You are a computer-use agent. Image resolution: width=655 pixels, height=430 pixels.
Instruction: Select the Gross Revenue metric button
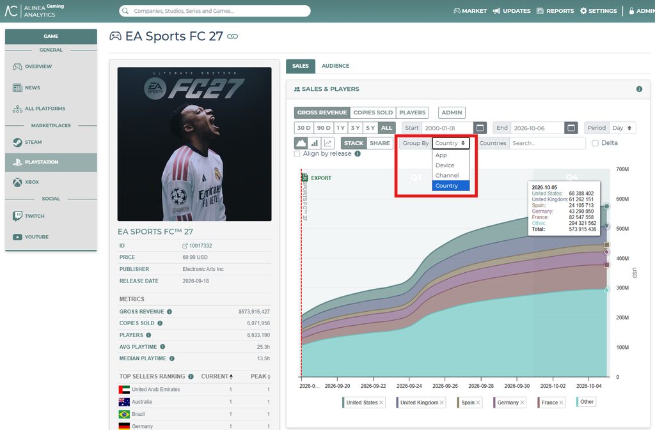click(x=322, y=112)
